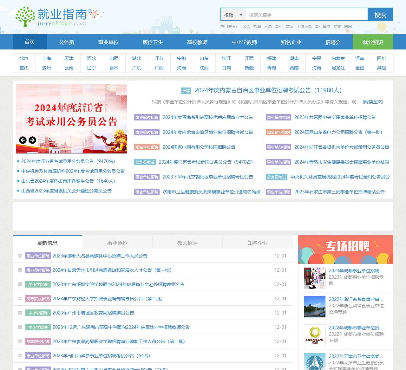
Task: Open the 公务员 navigation menu item
Action: (66, 42)
